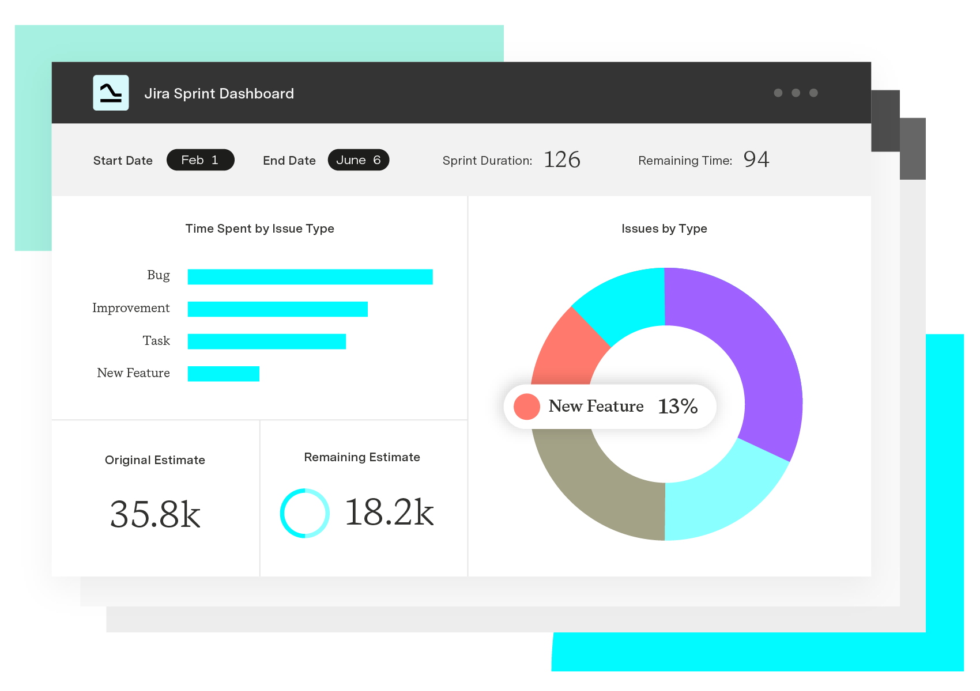Screen dimensions: 980x691
Task: Click the Original Estimate 35.8k value
Action: pyautogui.click(x=155, y=514)
